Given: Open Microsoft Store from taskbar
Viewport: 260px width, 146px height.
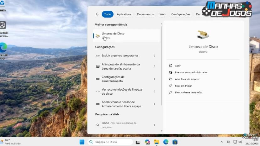Looking at the screenshot, I should click(175, 142).
